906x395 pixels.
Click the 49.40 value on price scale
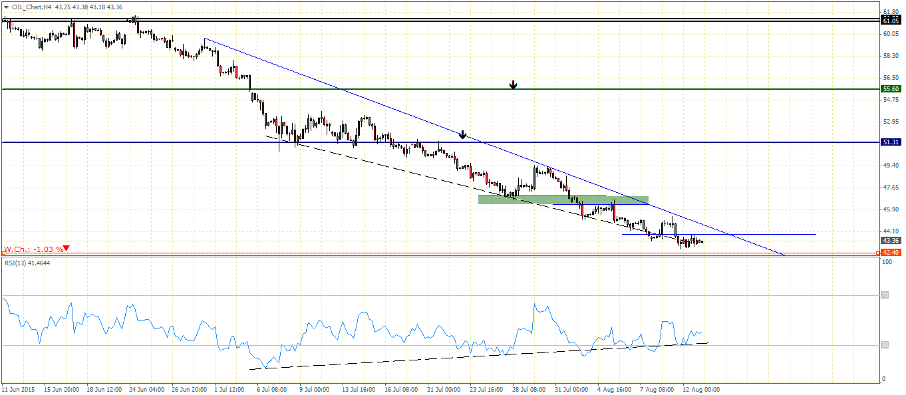coord(889,166)
